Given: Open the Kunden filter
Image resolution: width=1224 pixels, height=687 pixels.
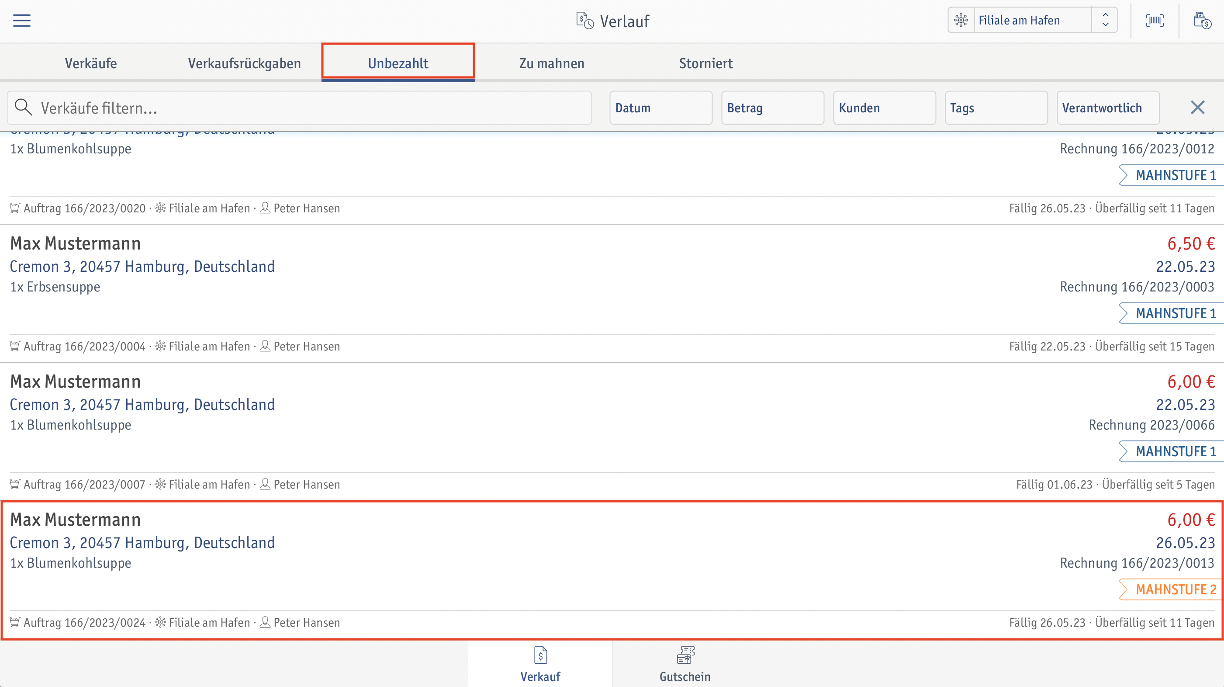Looking at the screenshot, I should pos(885,108).
